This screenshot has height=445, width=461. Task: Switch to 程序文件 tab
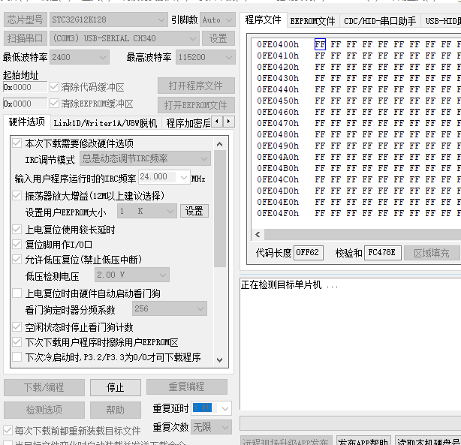tap(263, 20)
